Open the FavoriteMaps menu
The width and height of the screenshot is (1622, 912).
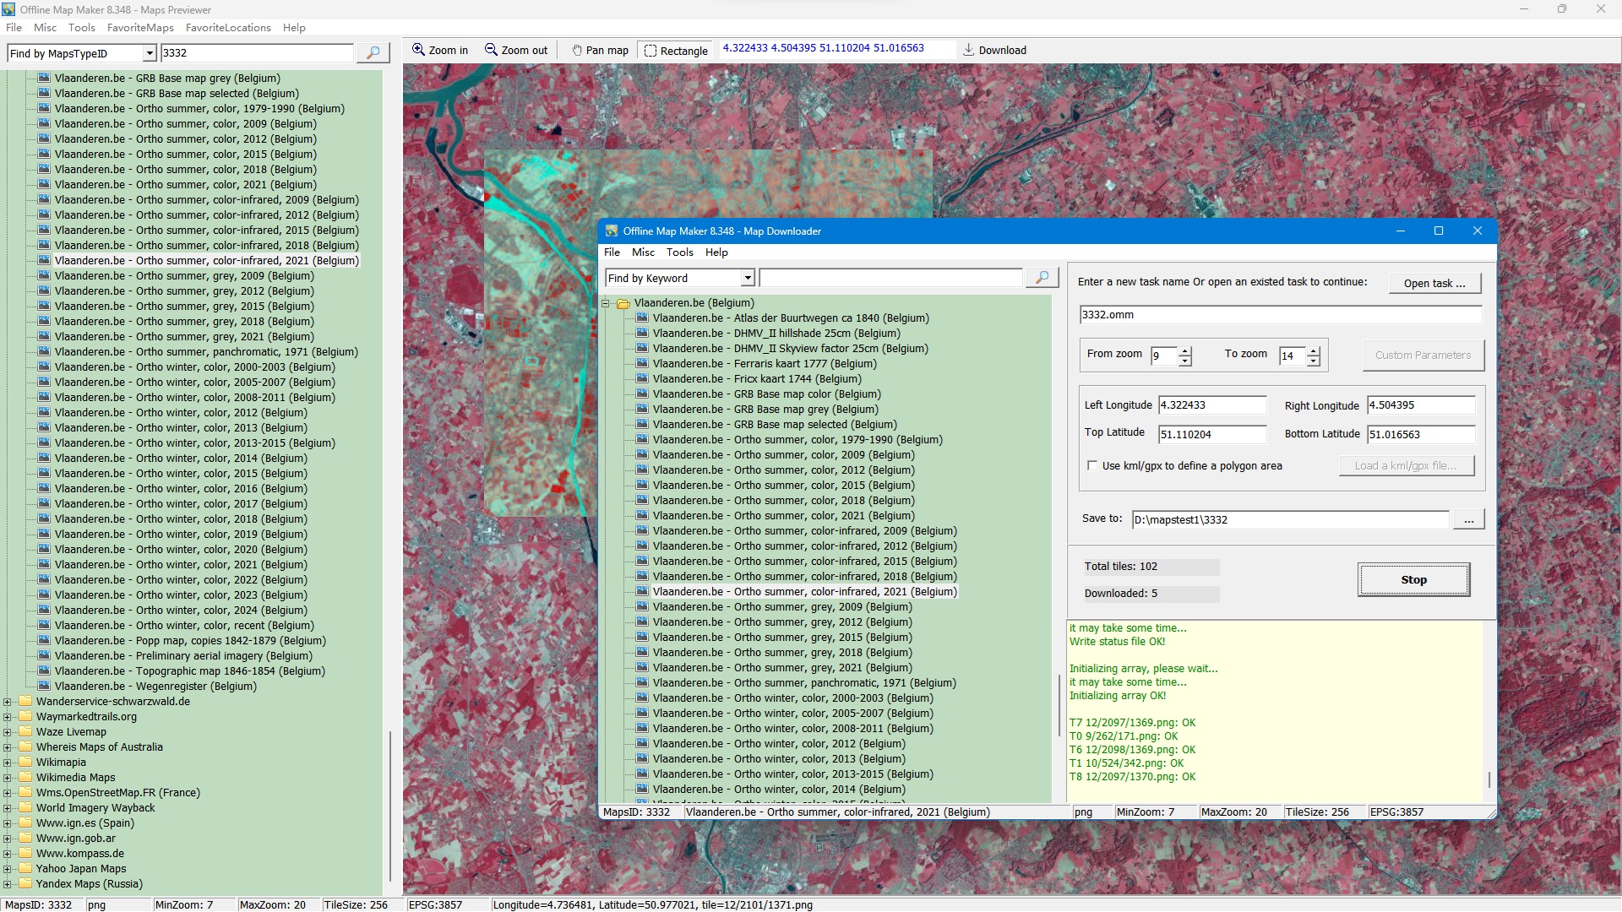[x=140, y=28]
